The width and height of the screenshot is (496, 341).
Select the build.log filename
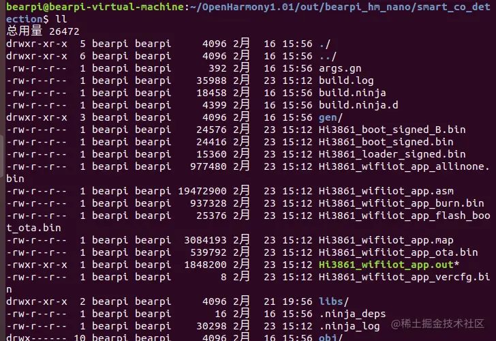(346, 80)
